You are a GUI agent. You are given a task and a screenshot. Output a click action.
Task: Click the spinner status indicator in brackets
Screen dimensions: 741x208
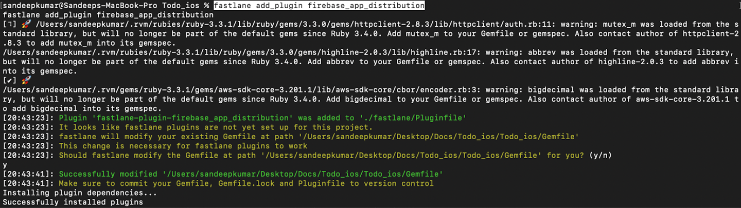pos(10,24)
